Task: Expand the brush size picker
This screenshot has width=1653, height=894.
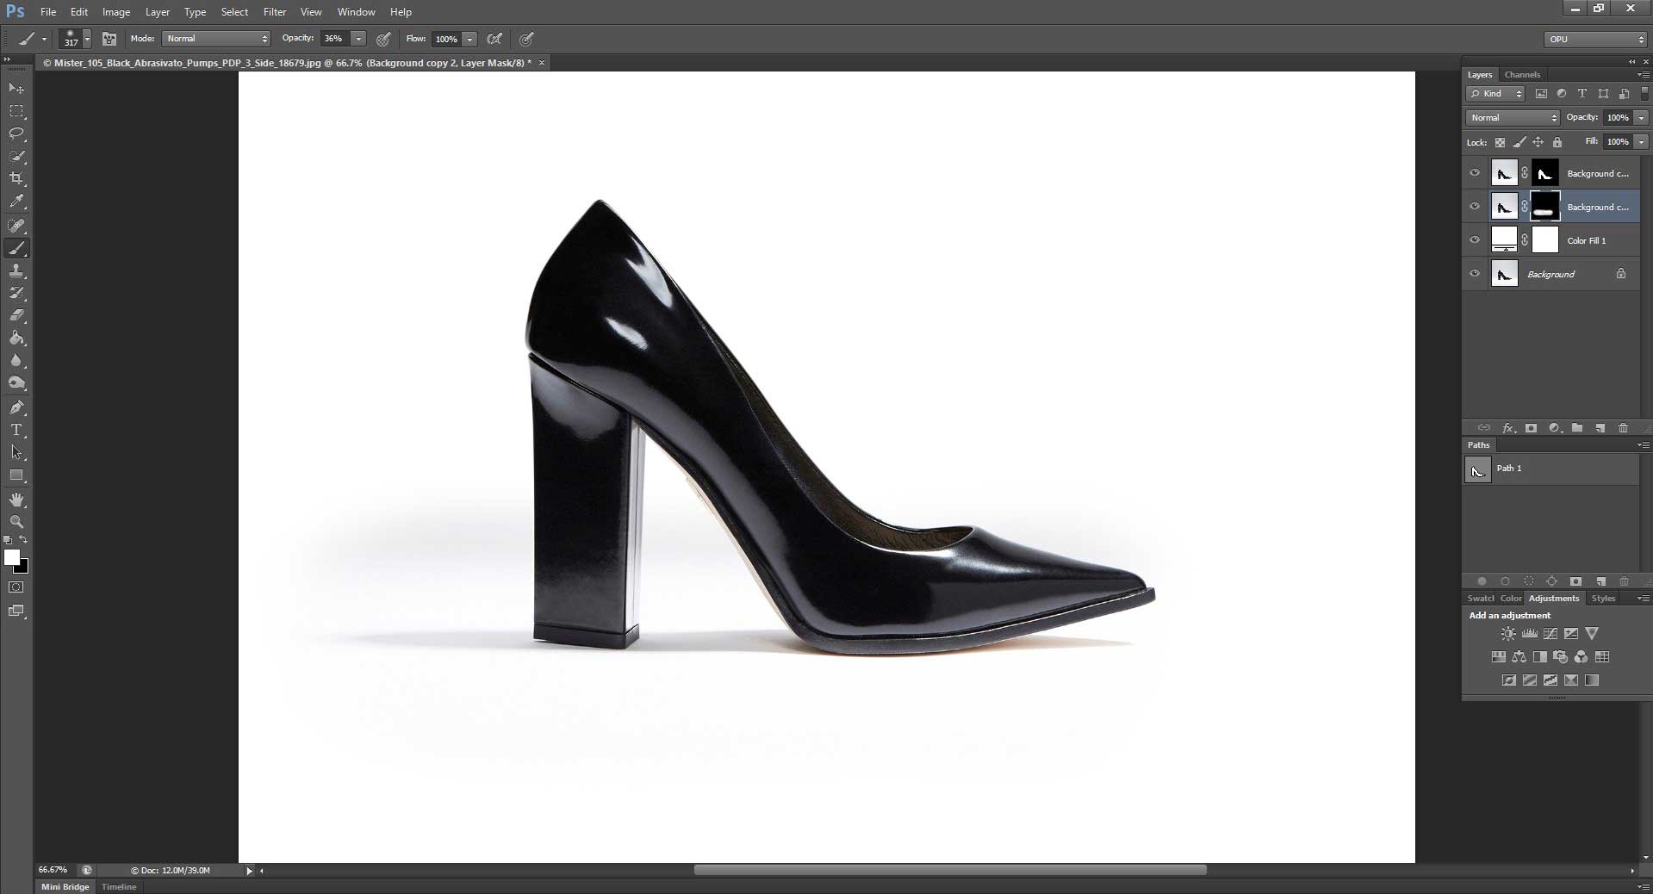Action: point(87,39)
